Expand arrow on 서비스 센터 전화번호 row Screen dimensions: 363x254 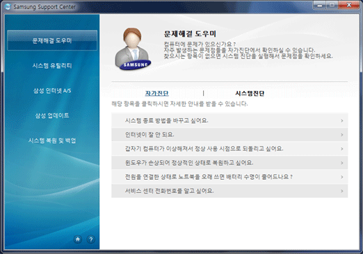[342, 191]
